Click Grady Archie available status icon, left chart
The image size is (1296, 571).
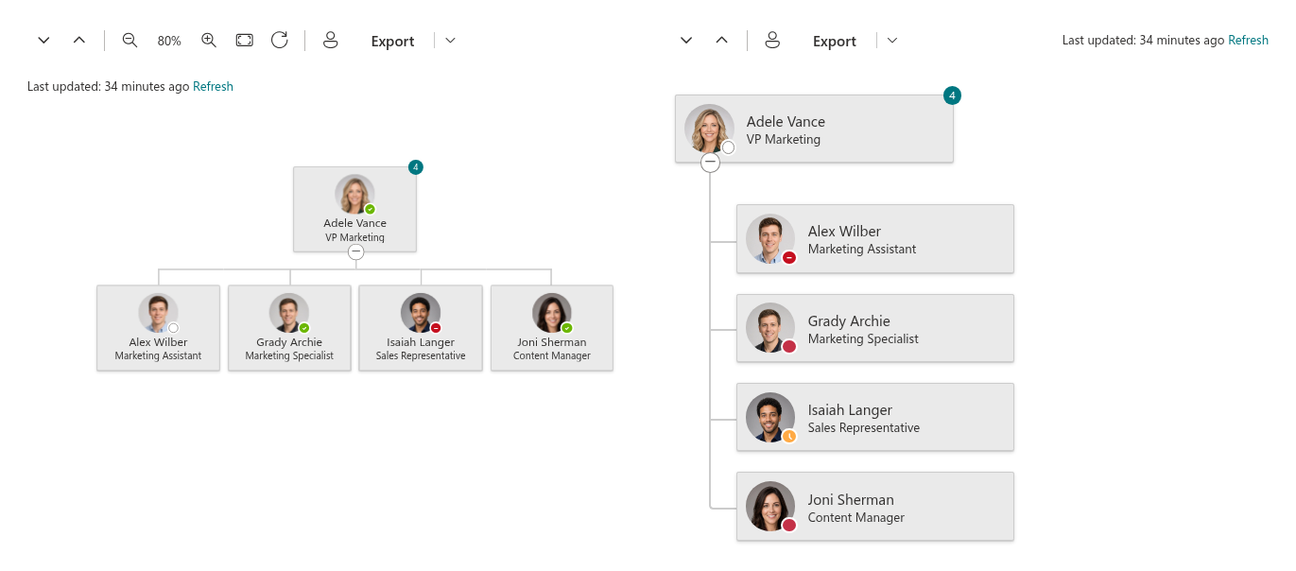304,328
